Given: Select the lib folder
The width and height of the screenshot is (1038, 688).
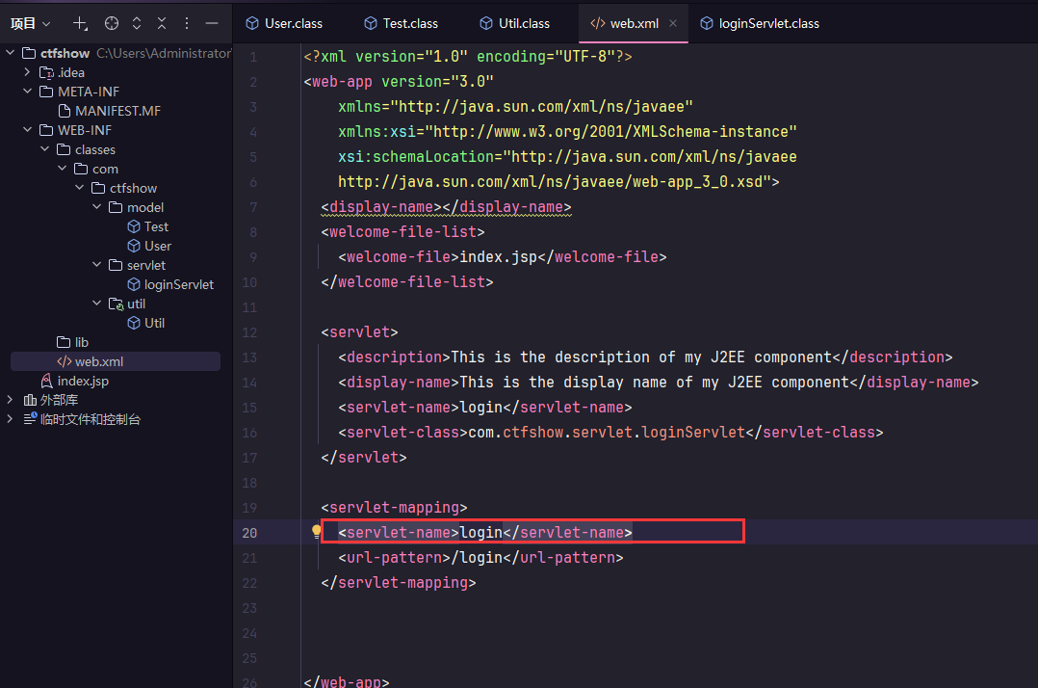Looking at the screenshot, I should [82, 342].
